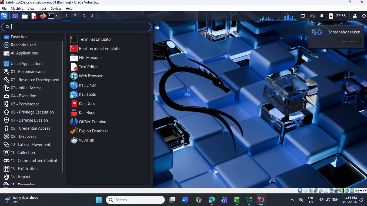Open Kali Docs entry
Viewport: 367px width, 206px height.
tap(108, 104)
